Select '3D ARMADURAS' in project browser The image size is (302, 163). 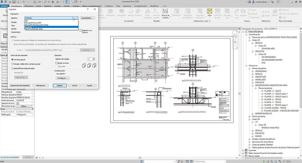pyautogui.click(x=268, y=57)
